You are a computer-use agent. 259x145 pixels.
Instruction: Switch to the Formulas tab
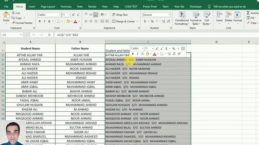coord(66,6)
